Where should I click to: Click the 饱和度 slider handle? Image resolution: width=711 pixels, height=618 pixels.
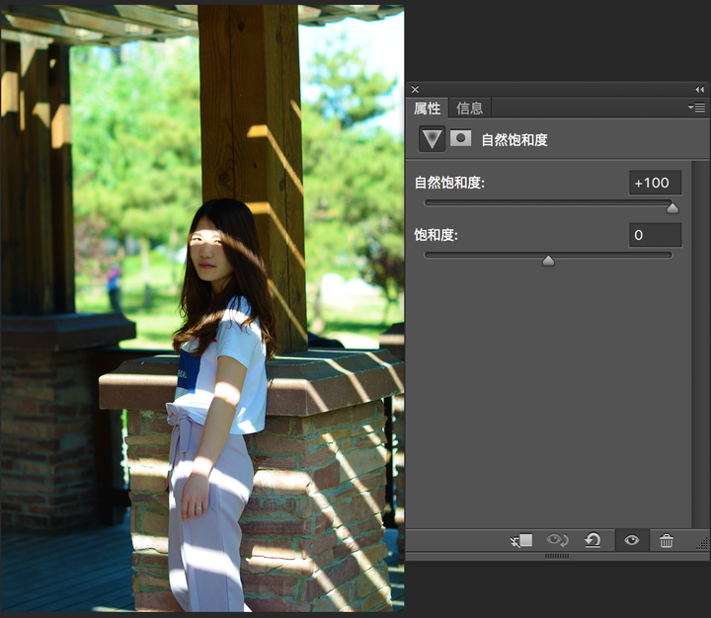tap(548, 261)
